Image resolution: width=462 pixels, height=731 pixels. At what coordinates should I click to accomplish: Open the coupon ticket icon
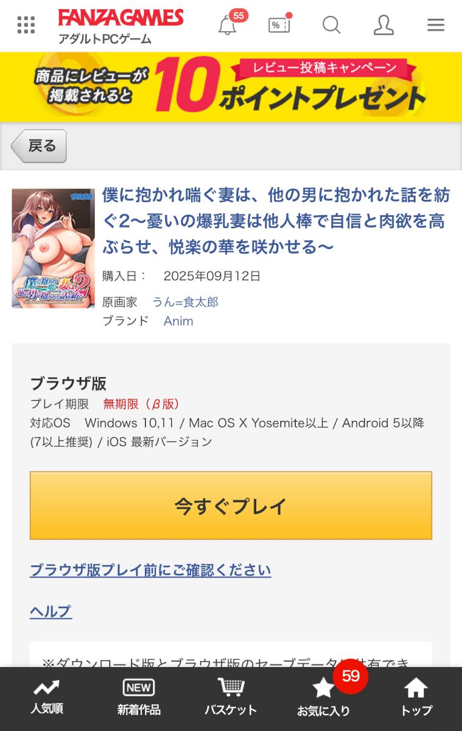279,24
